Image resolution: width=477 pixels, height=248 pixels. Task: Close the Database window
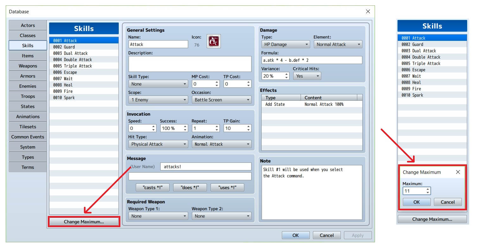pos(368,12)
